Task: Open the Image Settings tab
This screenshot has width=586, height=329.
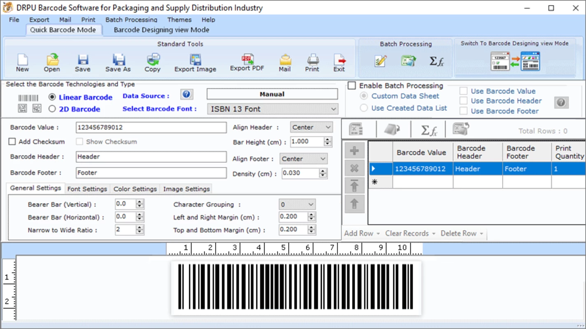Action: point(186,189)
